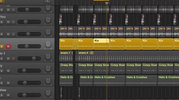The height and width of the screenshot is (100, 179).
Task: Turn off orange input monitoring on io 1
Action: coord(13,59)
